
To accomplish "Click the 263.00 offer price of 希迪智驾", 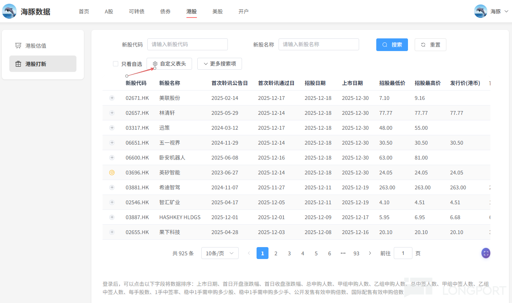I will [458, 187].
